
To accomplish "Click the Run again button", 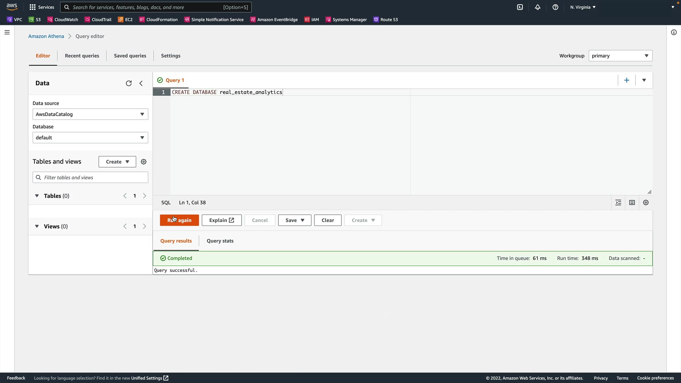I will [179, 220].
